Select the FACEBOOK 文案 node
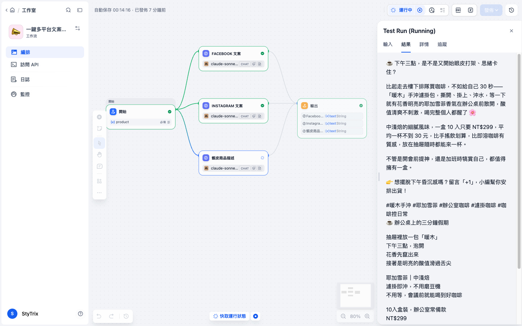The height and width of the screenshot is (326, 522). [x=233, y=59]
